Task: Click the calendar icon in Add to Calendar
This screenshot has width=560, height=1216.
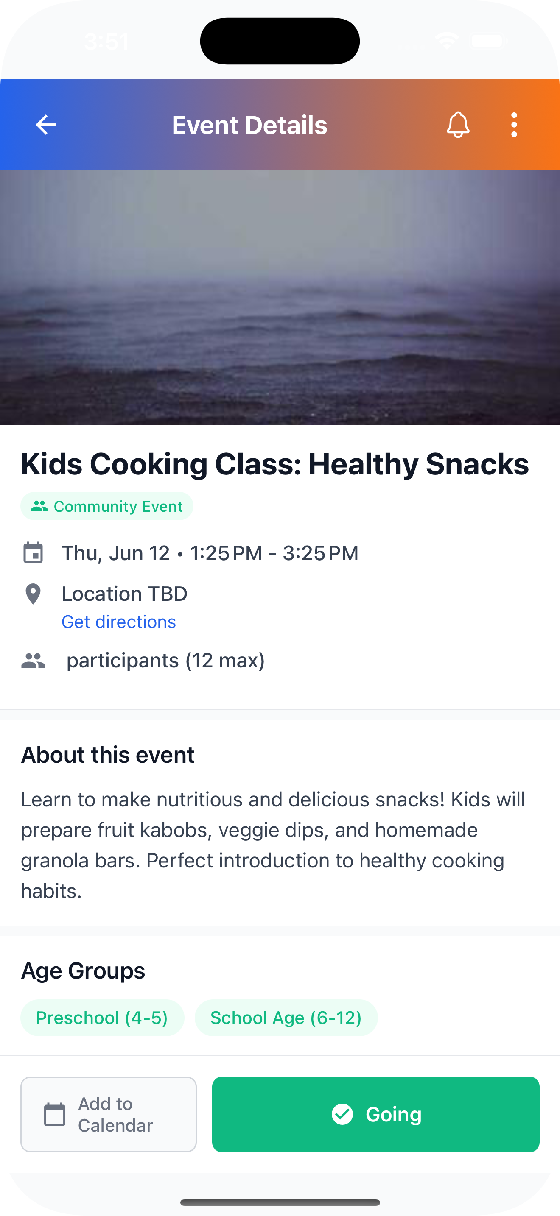Action: tap(55, 1115)
